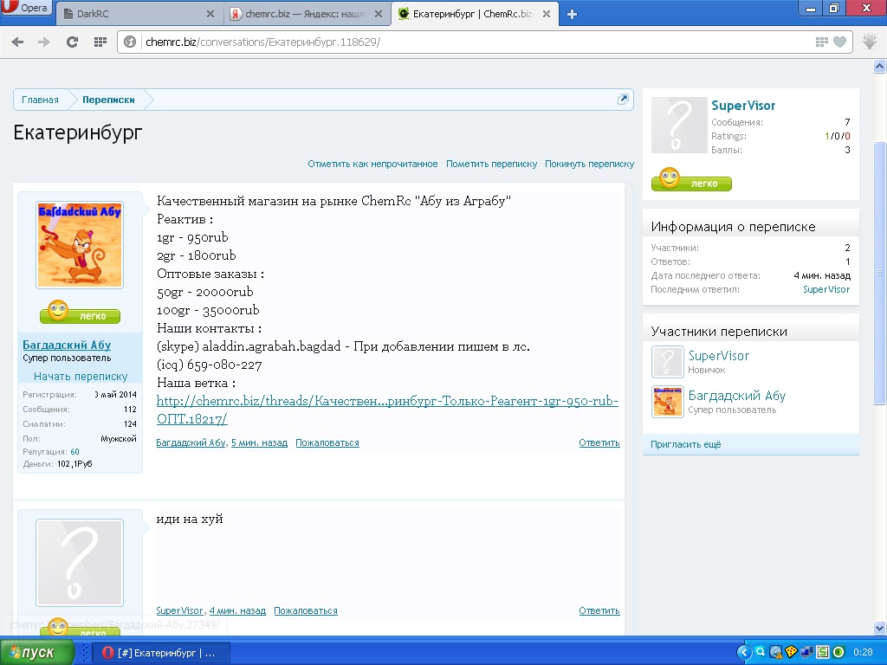Click Отметить как непрочитанное
Viewport: 887px width, 665px height.
click(372, 164)
